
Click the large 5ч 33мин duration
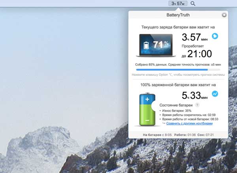(x=195, y=96)
